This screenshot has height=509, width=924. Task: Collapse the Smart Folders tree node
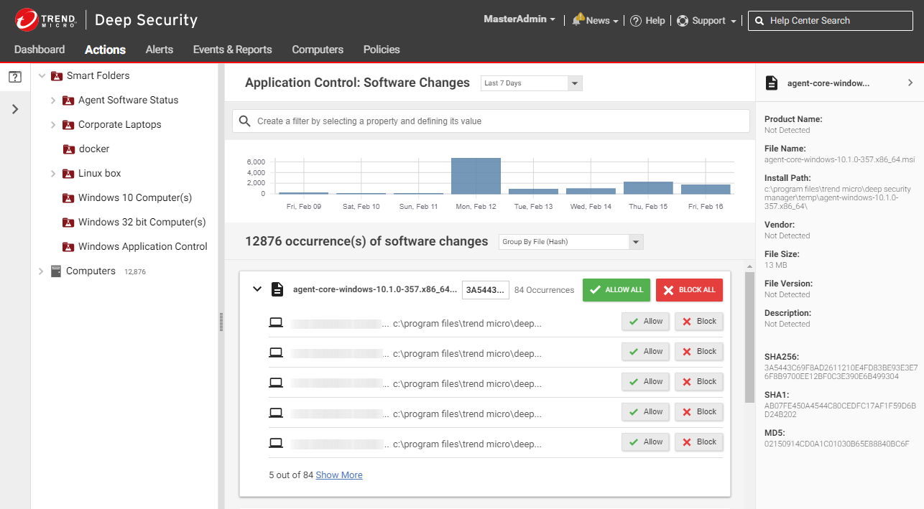click(42, 76)
